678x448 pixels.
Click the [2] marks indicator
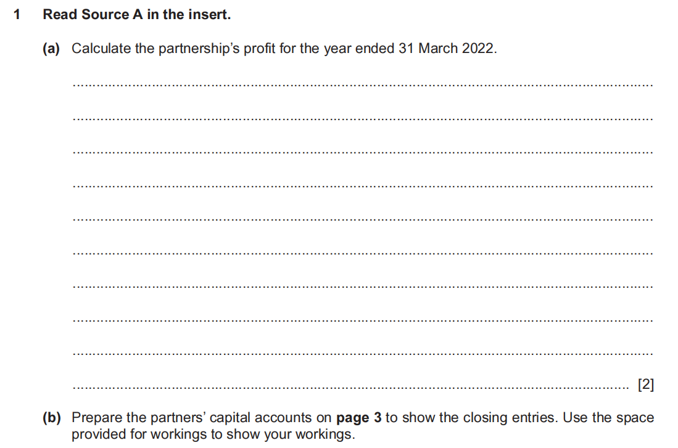pyautogui.click(x=646, y=385)
